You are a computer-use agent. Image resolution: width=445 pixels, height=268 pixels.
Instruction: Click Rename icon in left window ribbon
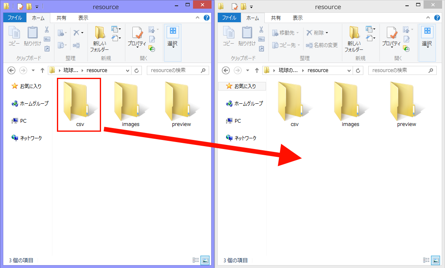(76, 45)
